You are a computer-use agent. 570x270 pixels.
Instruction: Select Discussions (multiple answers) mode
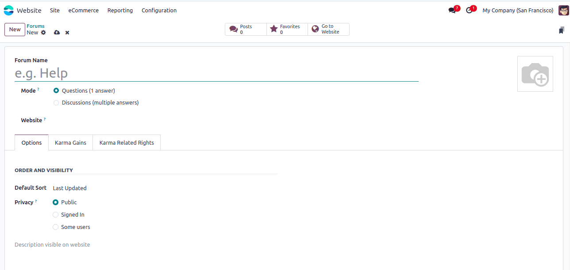[56, 102]
